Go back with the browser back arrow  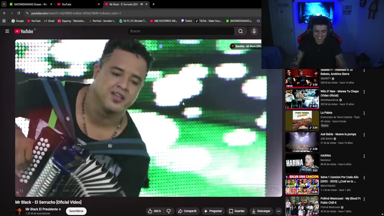pyautogui.click(x=4, y=13)
